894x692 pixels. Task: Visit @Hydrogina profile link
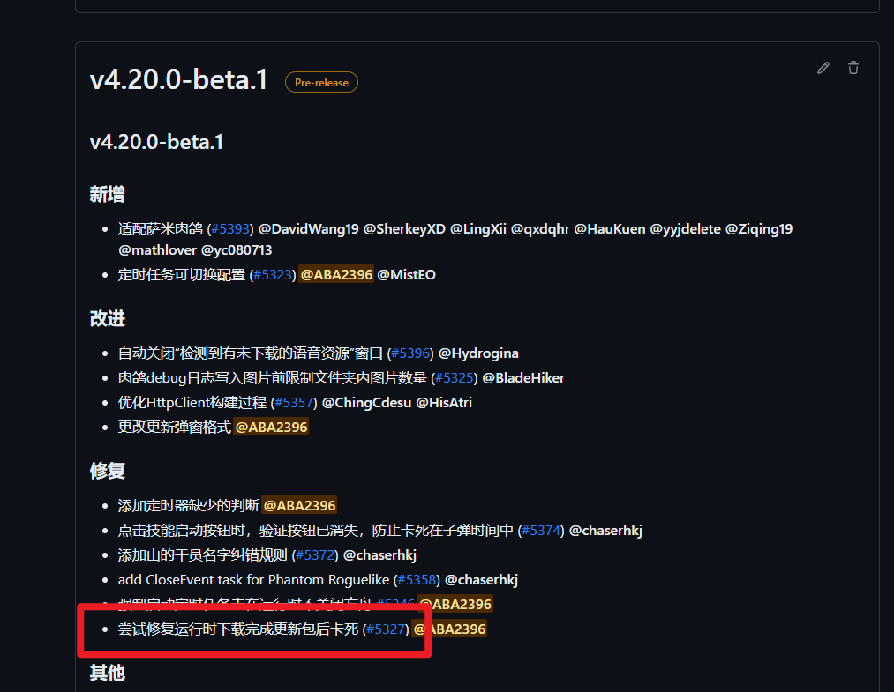point(477,353)
